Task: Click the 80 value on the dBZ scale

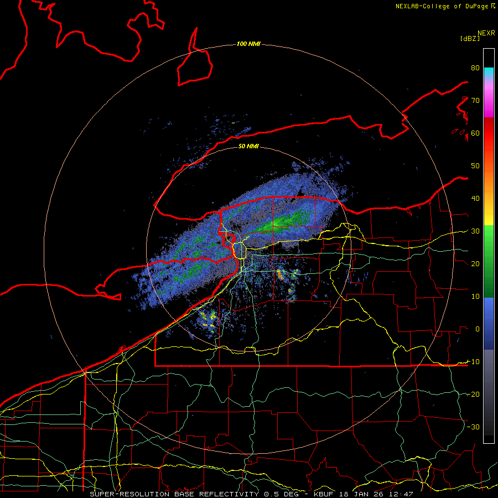Action: (475, 68)
